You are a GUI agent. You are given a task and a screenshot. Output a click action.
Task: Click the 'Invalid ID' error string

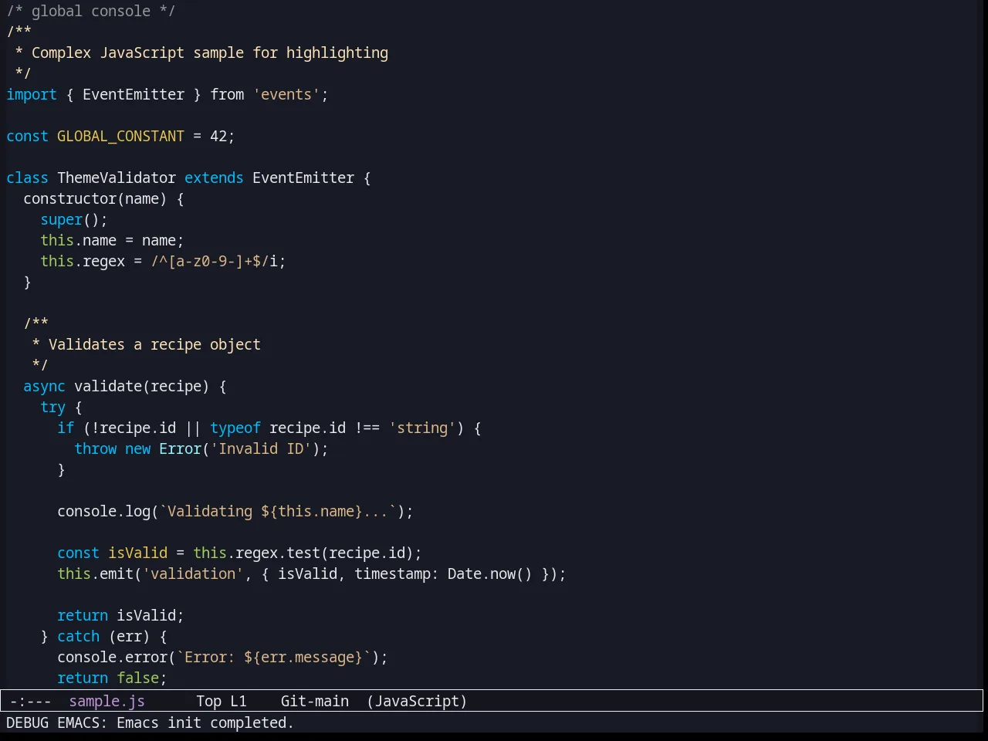click(x=261, y=448)
